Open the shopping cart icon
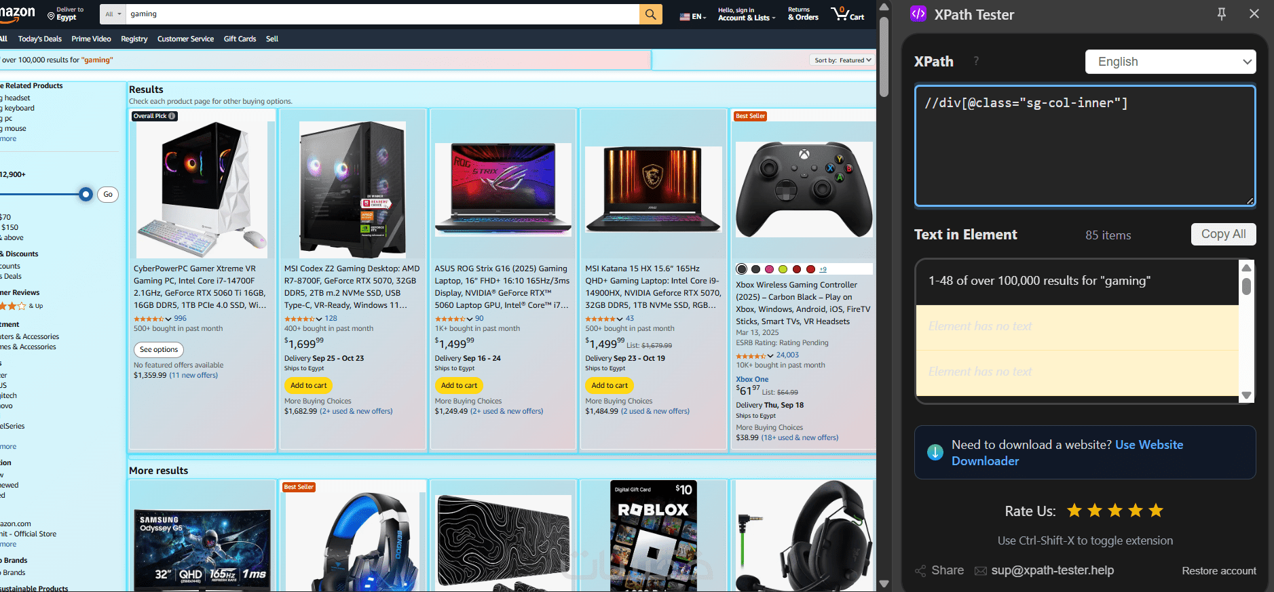 coord(847,14)
